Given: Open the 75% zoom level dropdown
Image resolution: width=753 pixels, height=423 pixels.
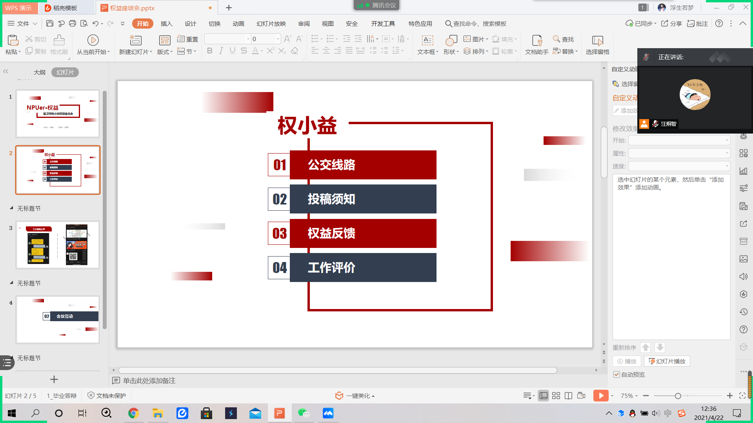Looking at the screenshot, I should click(x=629, y=396).
